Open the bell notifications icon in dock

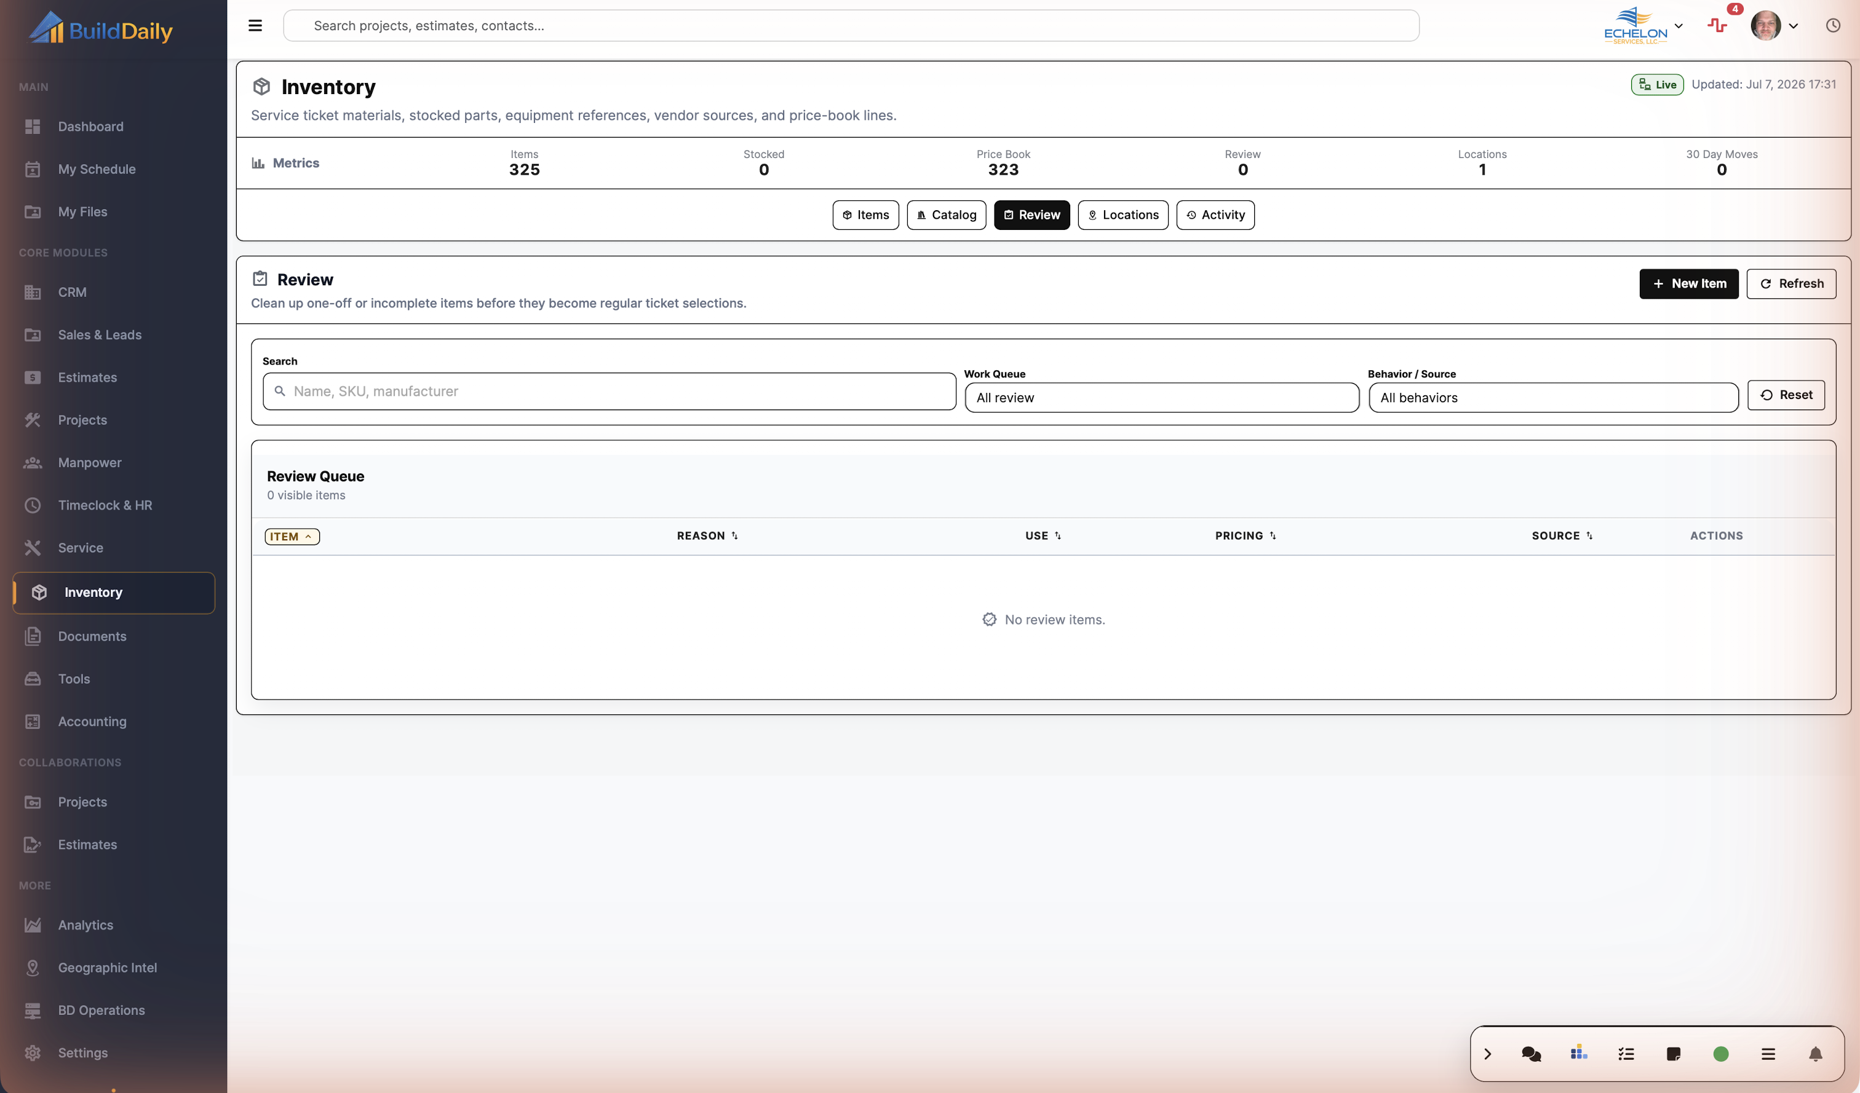click(x=1816, y=1056)
